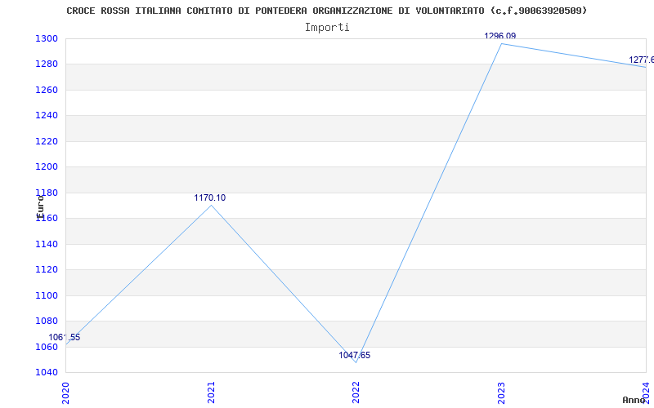Click the 1080 y-axis tick label

46,321
